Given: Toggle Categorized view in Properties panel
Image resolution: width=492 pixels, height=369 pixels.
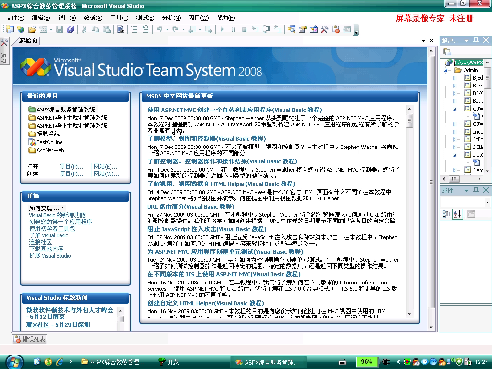Looking at the screenshot, I should [446, 214].
